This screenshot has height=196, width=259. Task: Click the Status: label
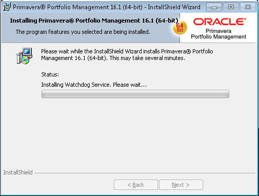pos(50,74)
